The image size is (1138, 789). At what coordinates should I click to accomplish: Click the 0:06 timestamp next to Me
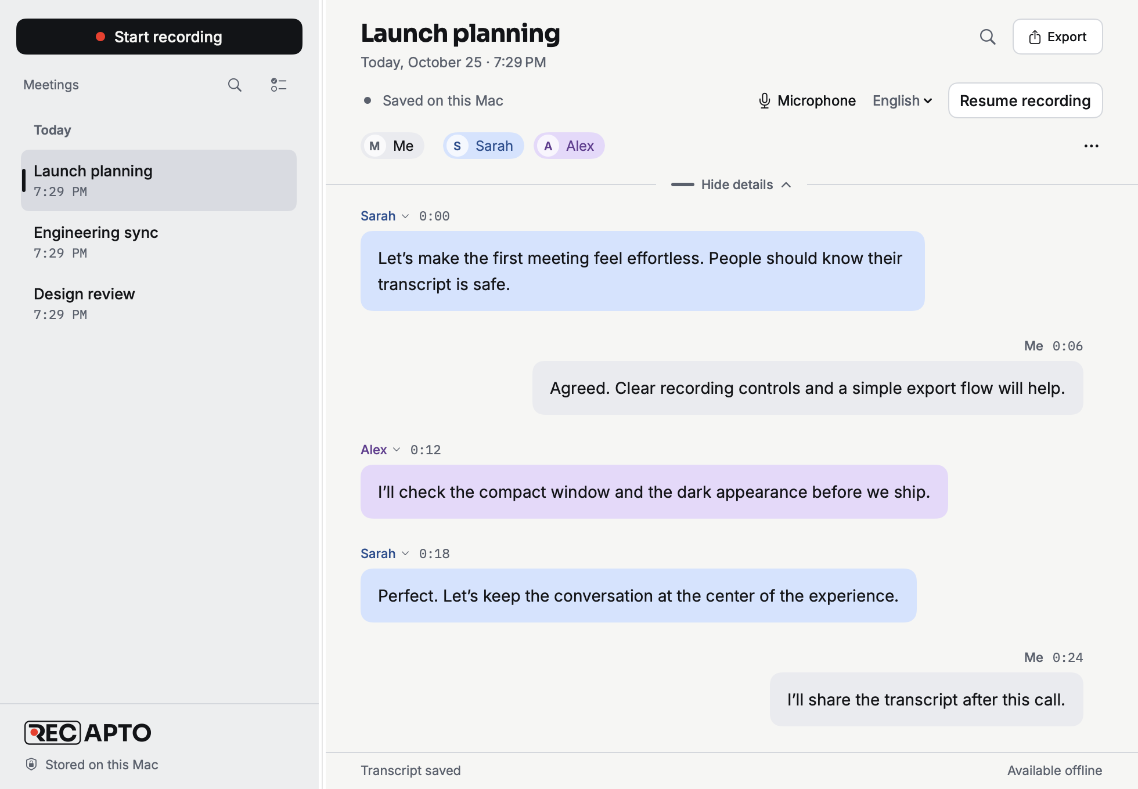coord(1068,346)
